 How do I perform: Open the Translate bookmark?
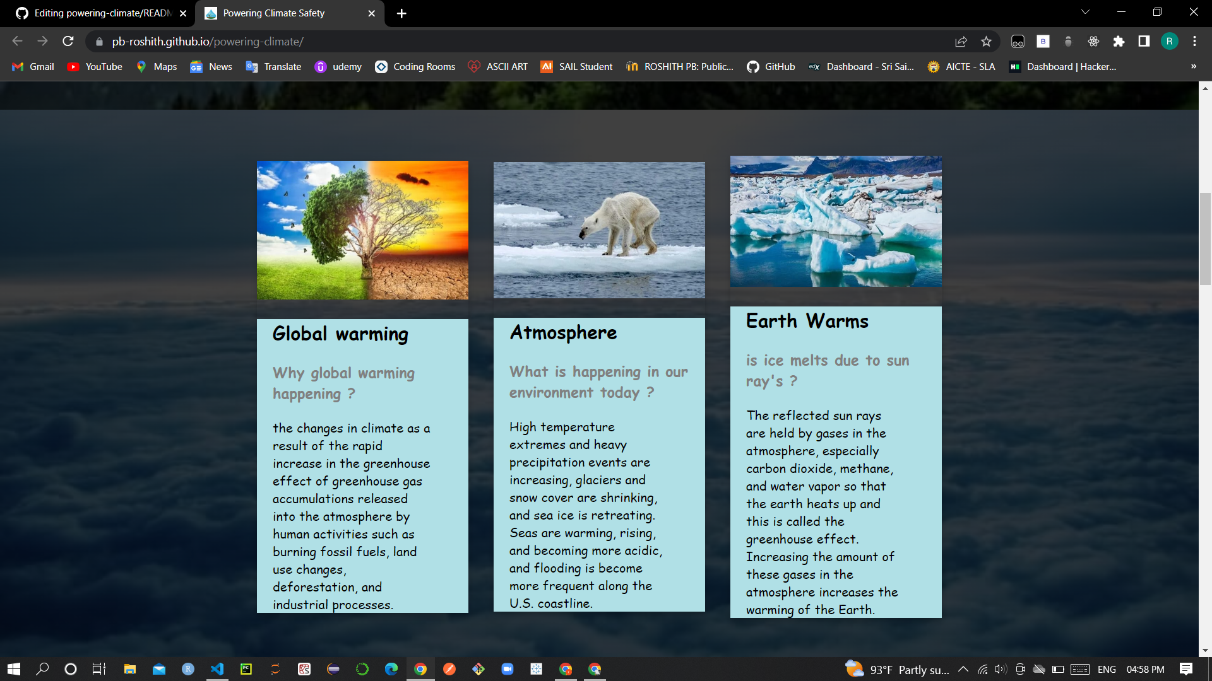pyautogui.click(x=273, y=66)
